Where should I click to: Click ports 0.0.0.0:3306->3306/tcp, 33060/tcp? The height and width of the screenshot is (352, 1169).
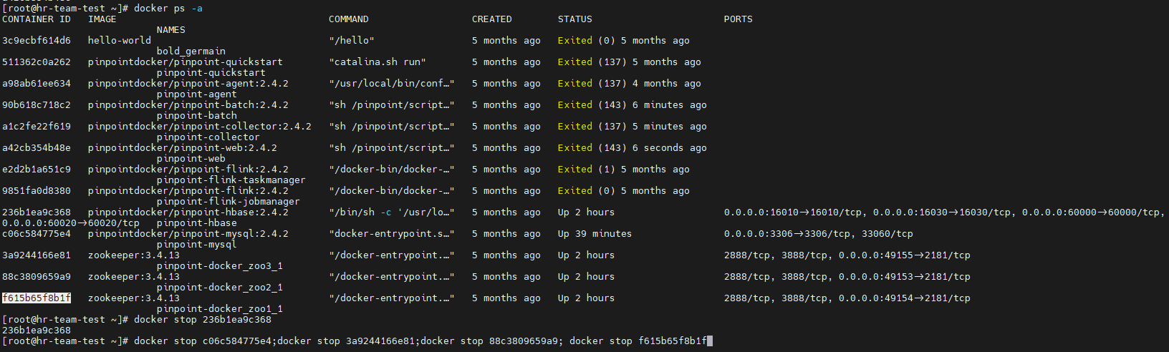click(x=819, y=234)
